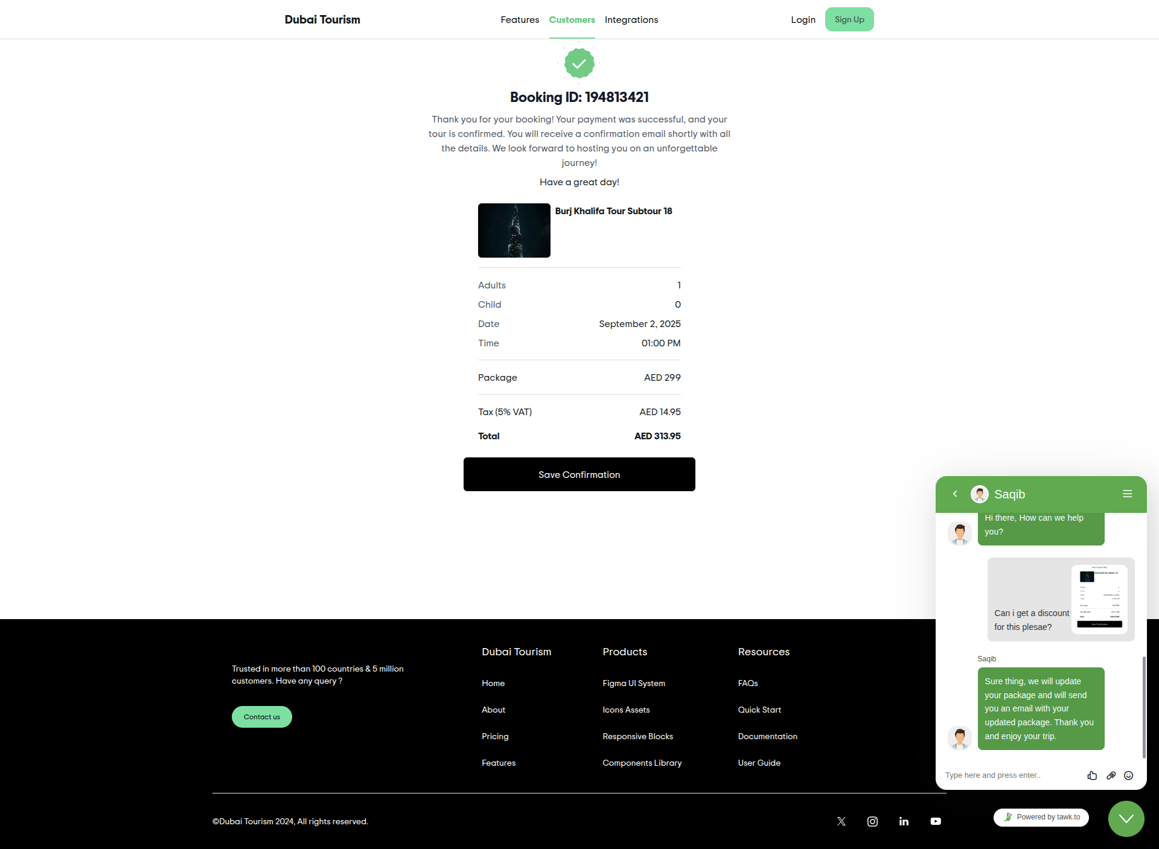
Task: Click the Burj Khalifa tour thumbnail
Action: point(514,230)
